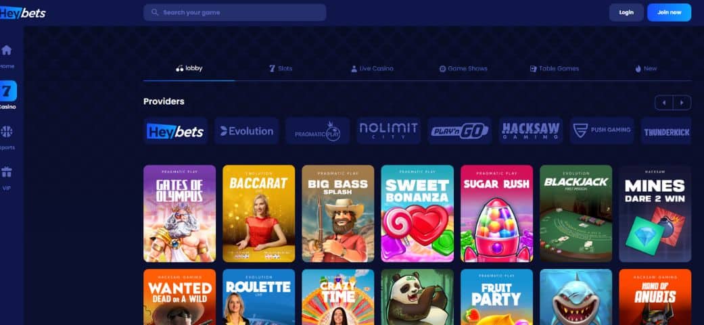This screenshot has width=704, height=325.
Task: Select the Casino 7 icon in sidebar
Action: pyautogui.click(x=7, y=91)
